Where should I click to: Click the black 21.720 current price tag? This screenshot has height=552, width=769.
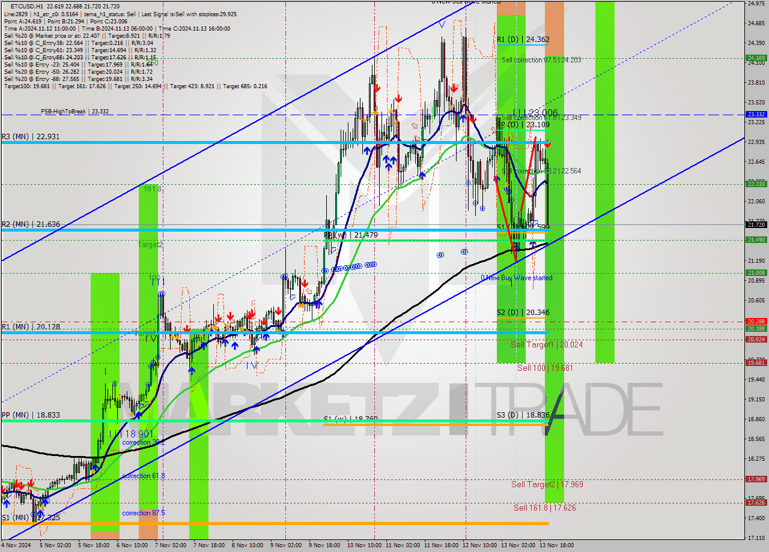click(x=756, y=224)
